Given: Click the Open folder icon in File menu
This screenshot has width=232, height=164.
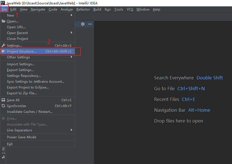Looking at the screenshot, I should click(3, 21).
